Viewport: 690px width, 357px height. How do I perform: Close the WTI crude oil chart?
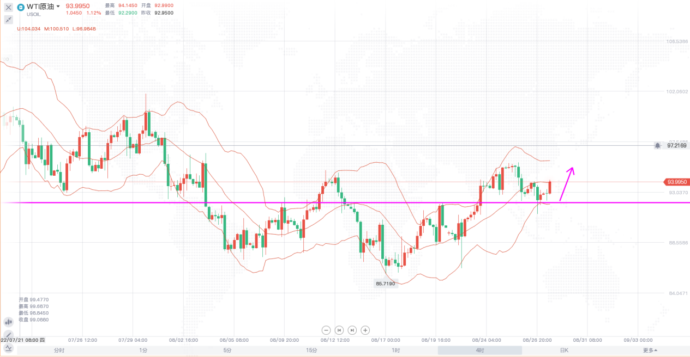coord(8,7)
